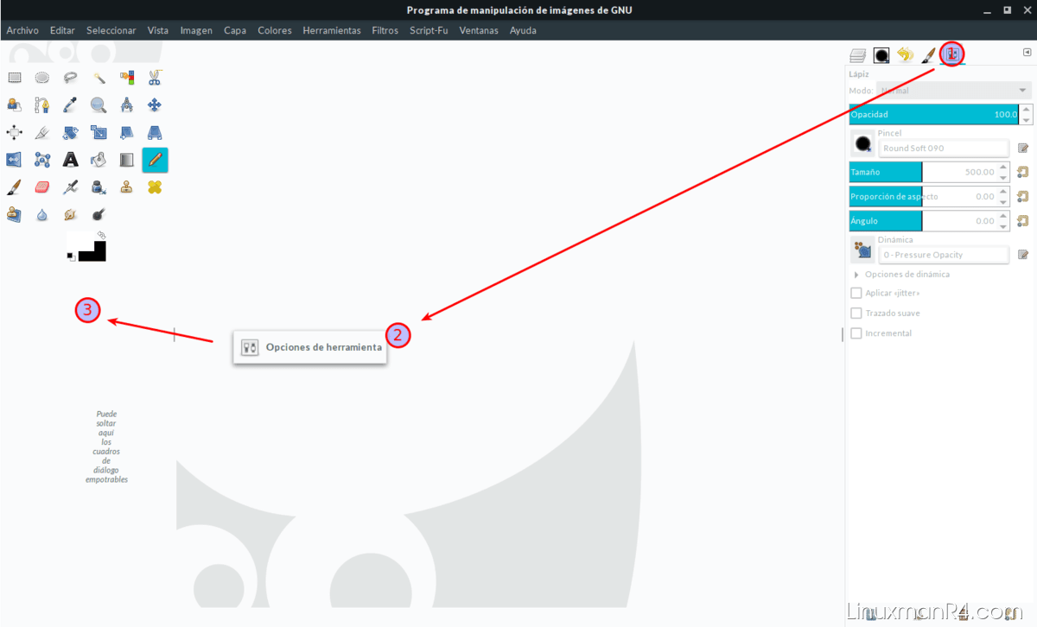Click the Opciones de herramienta popup

tap(310, 347)
